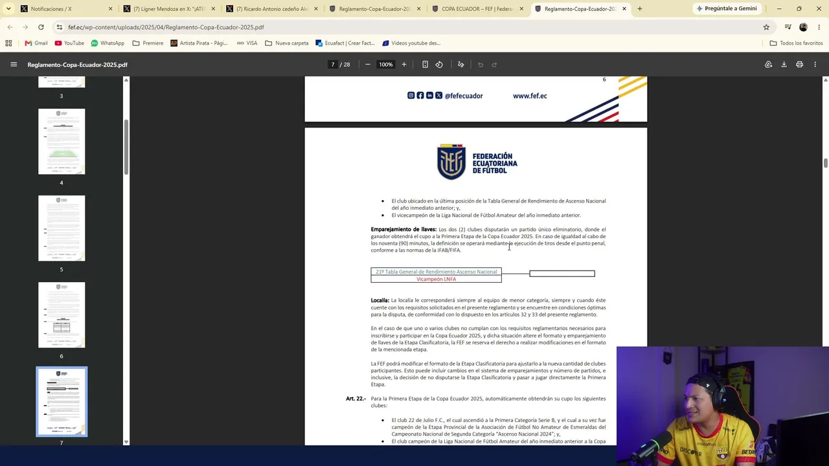Click the Art. 22.- heading text
The width and height of the screenshot is (829, 466).
click(356, 399)
